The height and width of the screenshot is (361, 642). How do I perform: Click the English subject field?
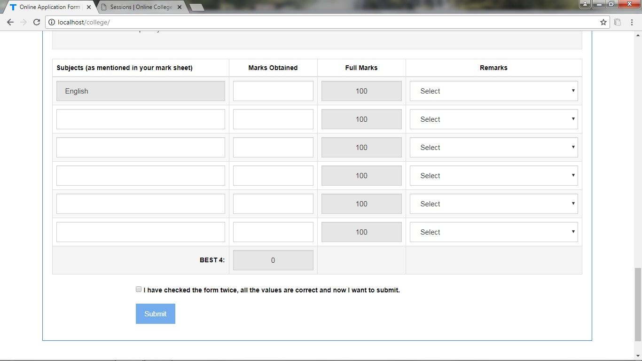(141, 91)
